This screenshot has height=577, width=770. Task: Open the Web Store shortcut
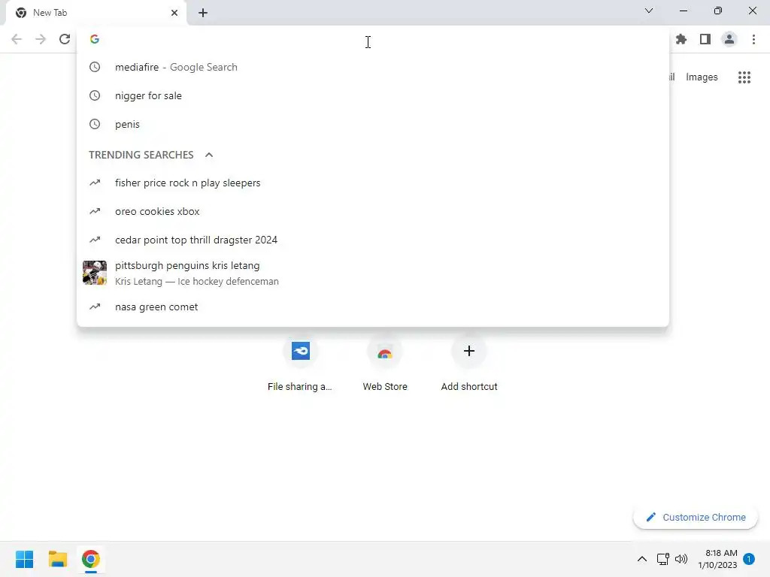tap(385, 364)
